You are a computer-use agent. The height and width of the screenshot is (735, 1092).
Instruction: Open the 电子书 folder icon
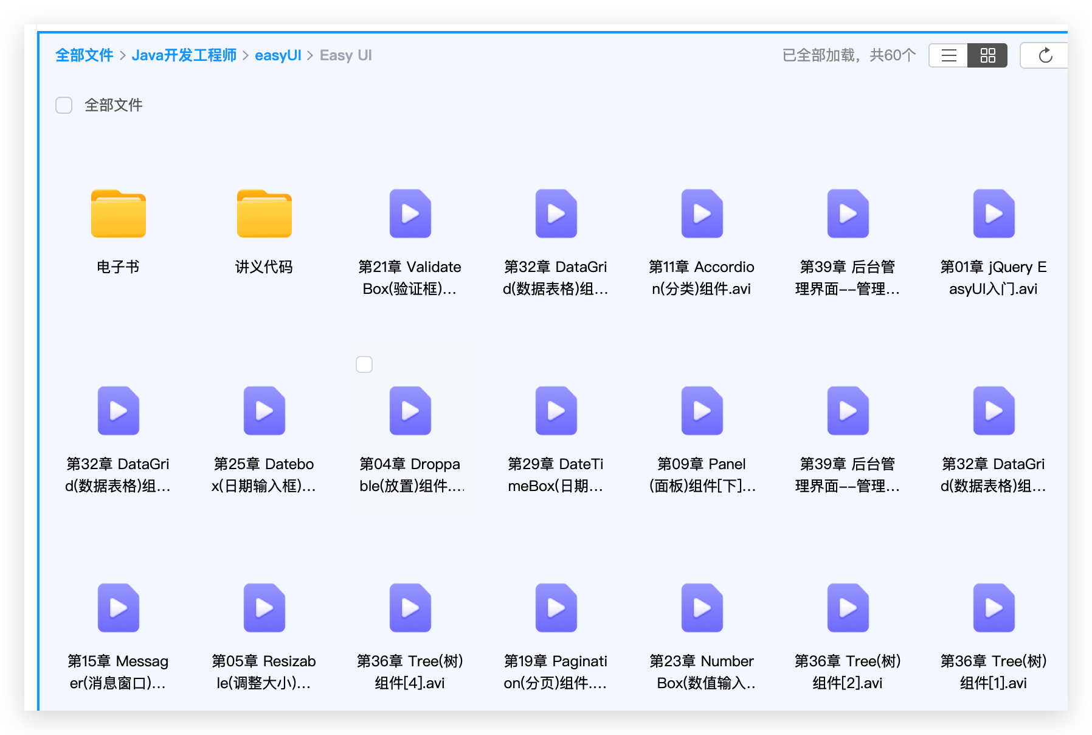[x=119, y=214]
